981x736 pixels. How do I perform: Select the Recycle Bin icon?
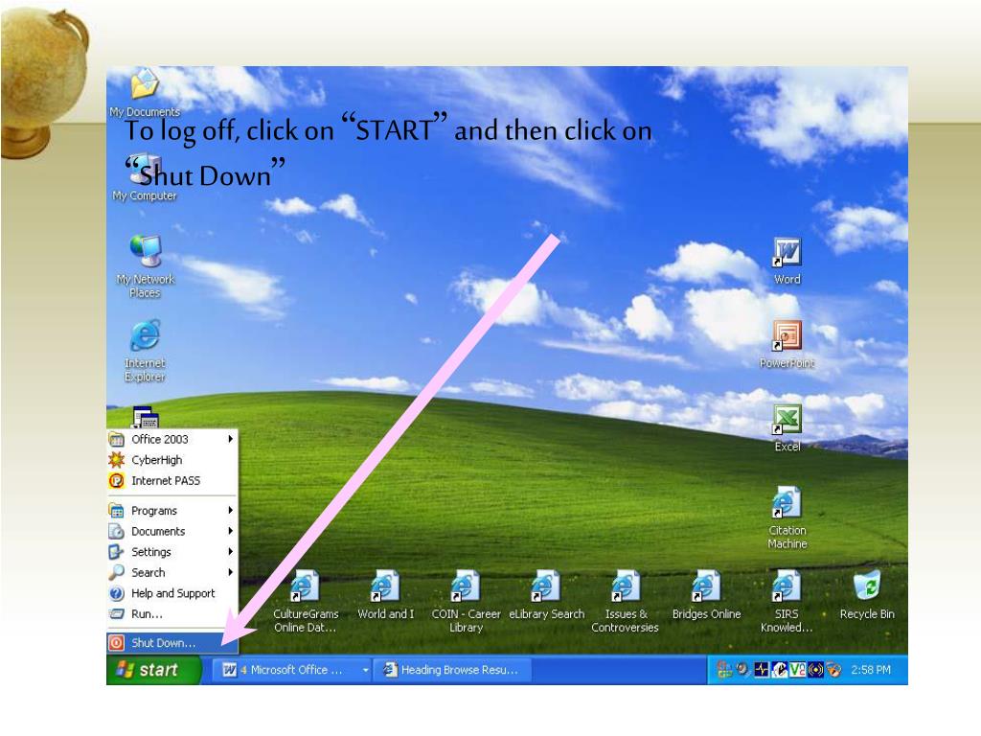(867, 594)
